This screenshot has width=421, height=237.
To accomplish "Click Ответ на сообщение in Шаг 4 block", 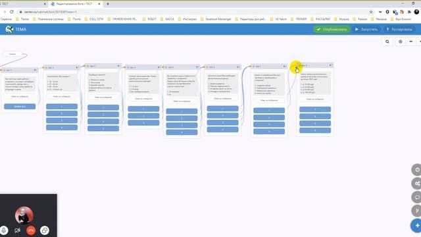I will [x=143, y=99].
